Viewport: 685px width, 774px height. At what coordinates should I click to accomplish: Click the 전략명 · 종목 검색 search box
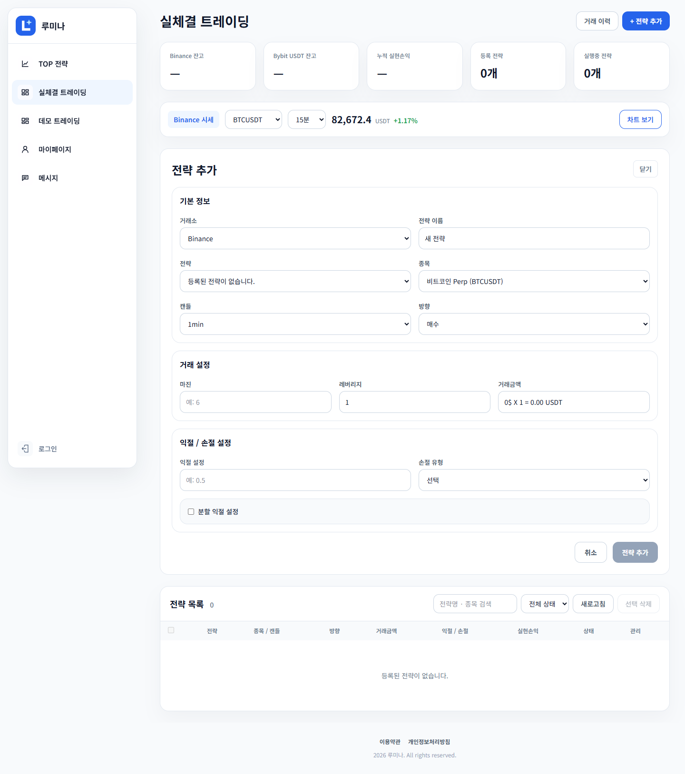coord(475,604)
